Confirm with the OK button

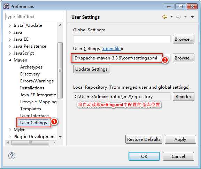coord(144,156)
